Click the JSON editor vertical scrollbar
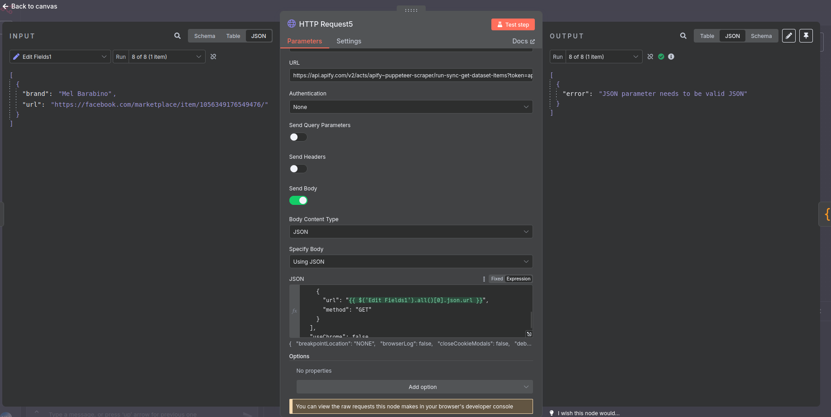This screenshot has height=417, width=831. pos(531,319)
